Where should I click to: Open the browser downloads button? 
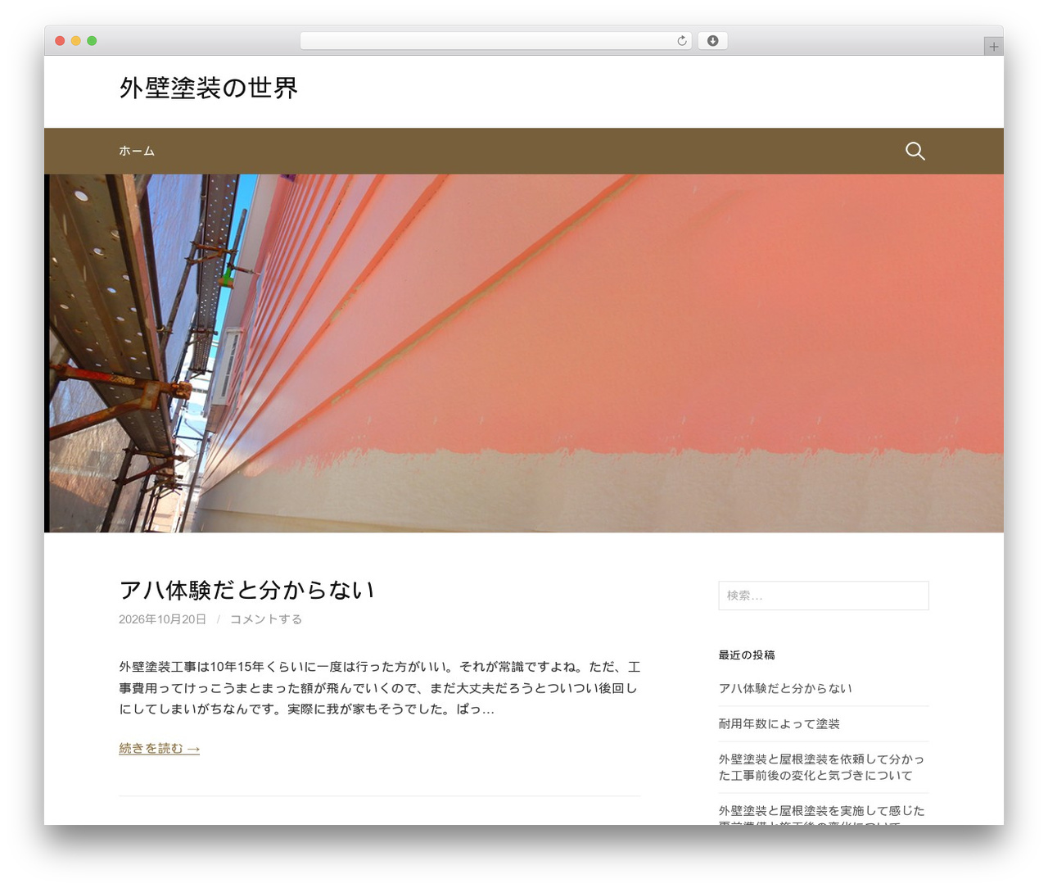[712, 41]
